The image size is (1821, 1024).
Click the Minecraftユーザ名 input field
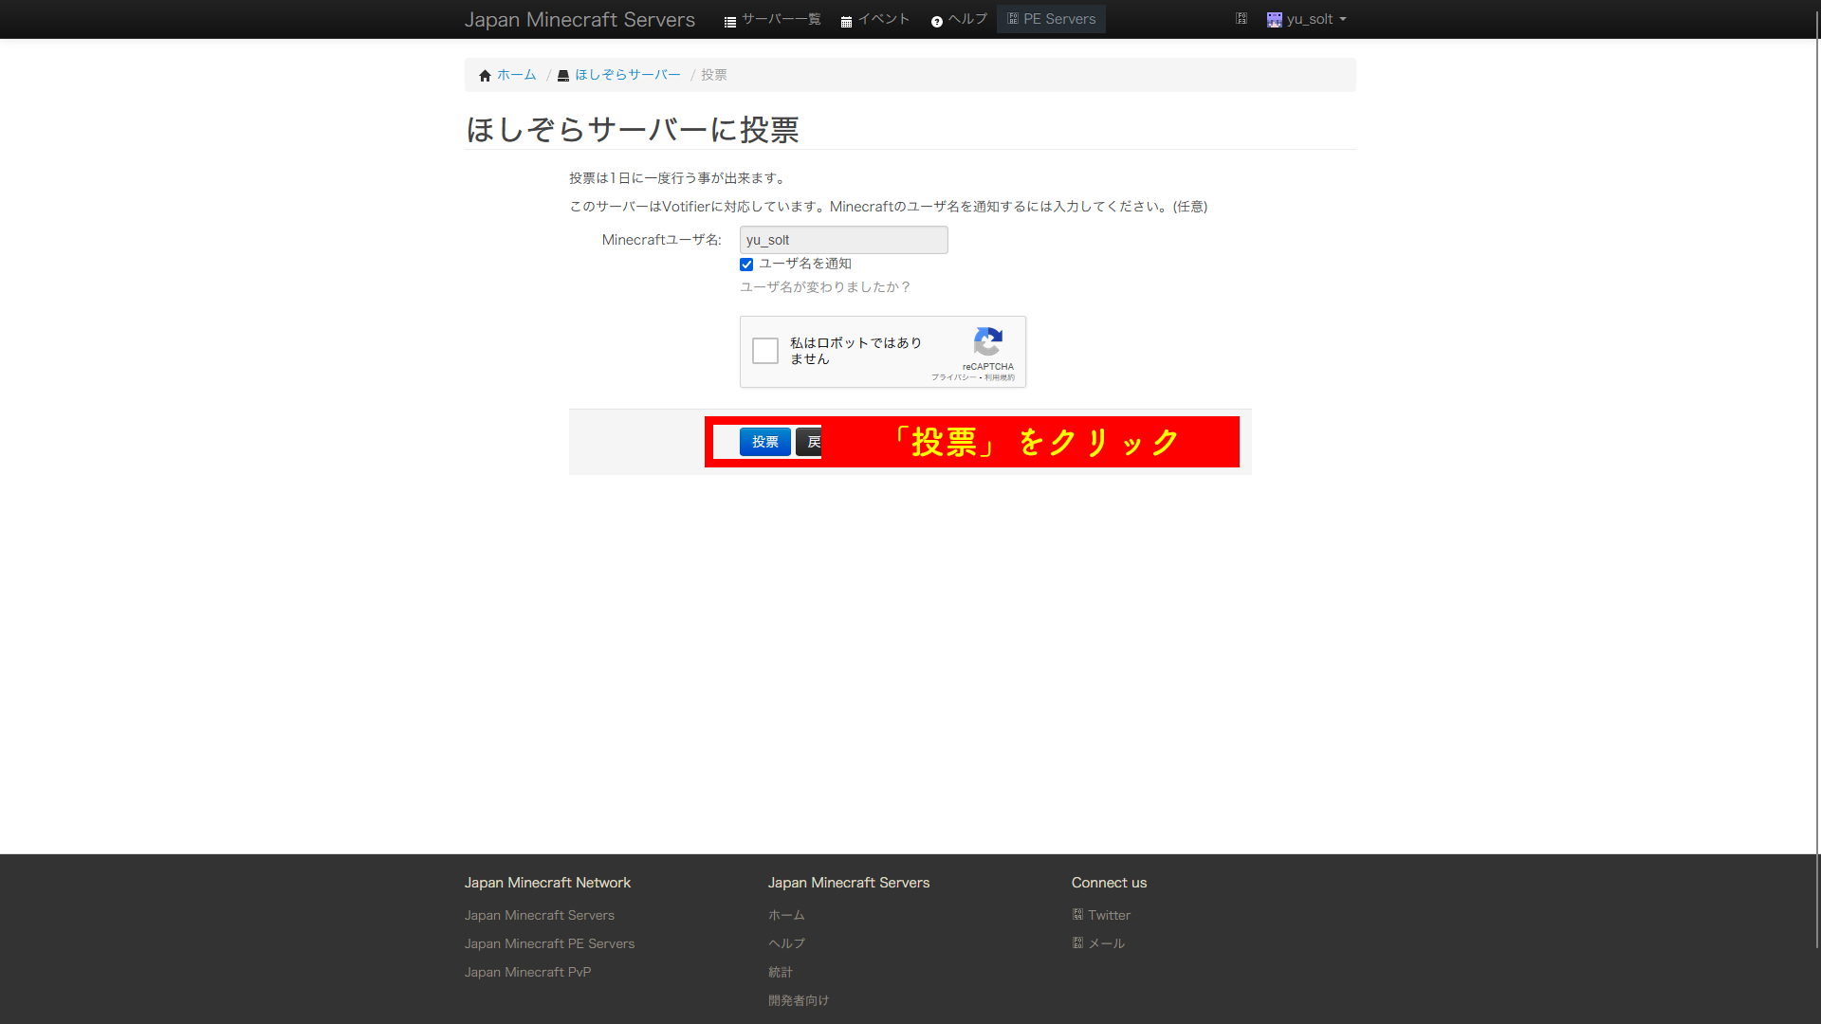[x=843, y=240]
